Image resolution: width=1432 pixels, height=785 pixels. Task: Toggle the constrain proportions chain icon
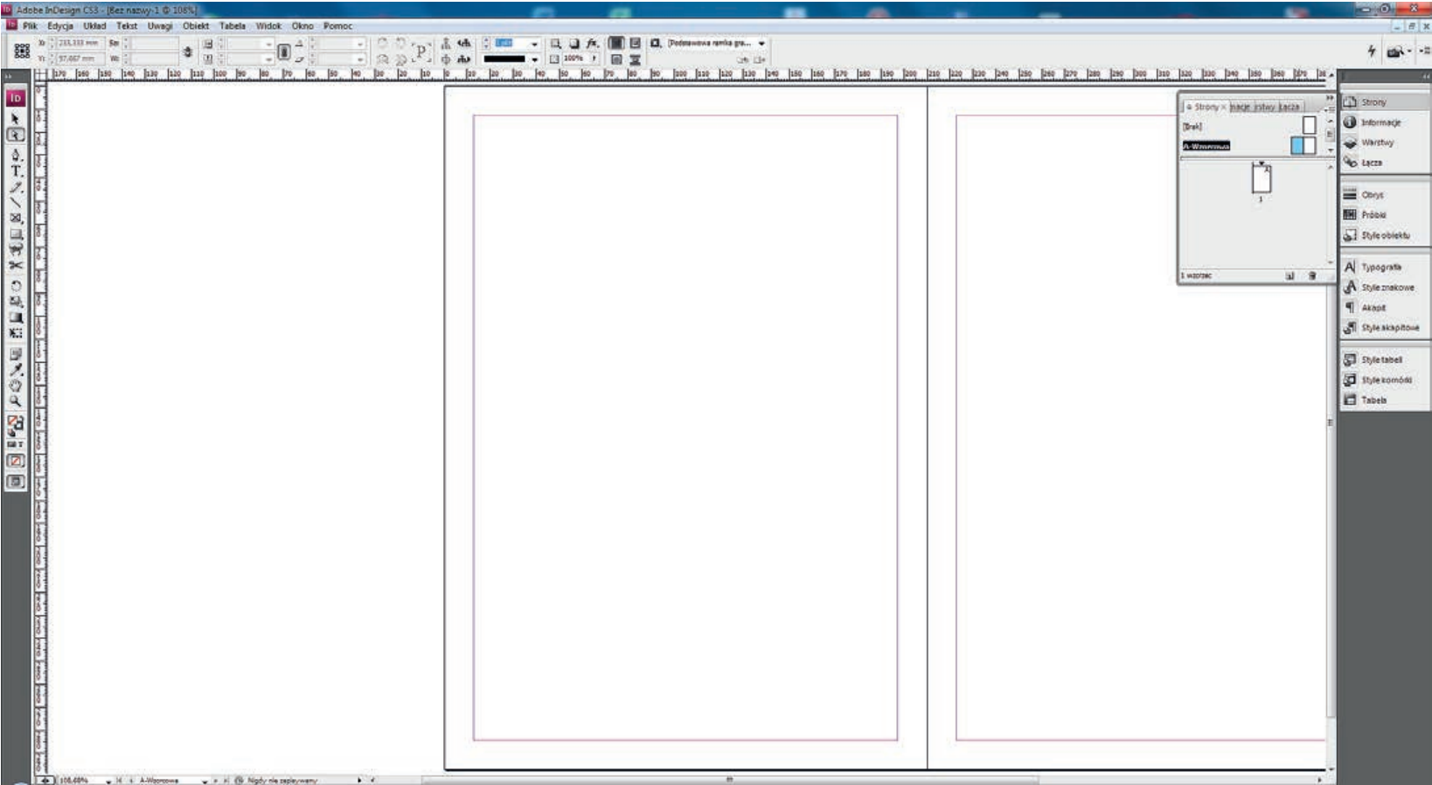(187, 52)
